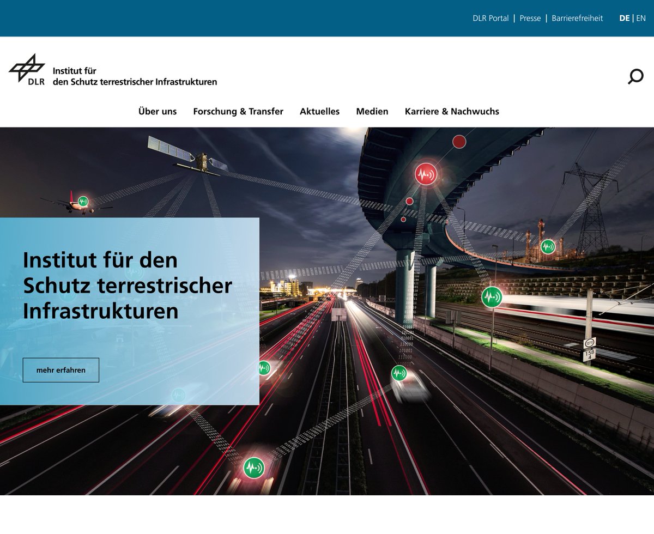Open the Medien menu
Viewport: 654px width, 534px height.
coord(372,111)
